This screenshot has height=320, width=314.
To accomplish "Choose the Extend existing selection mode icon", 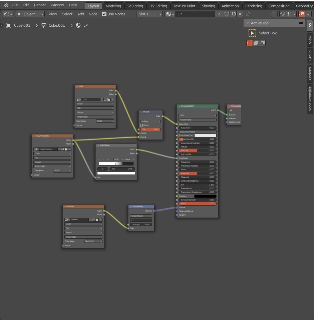I will (x=256, y=43).
